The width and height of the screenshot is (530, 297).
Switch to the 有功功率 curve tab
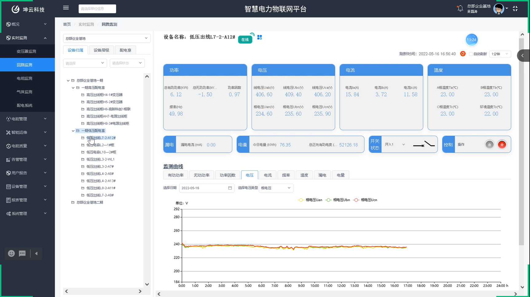176,175
